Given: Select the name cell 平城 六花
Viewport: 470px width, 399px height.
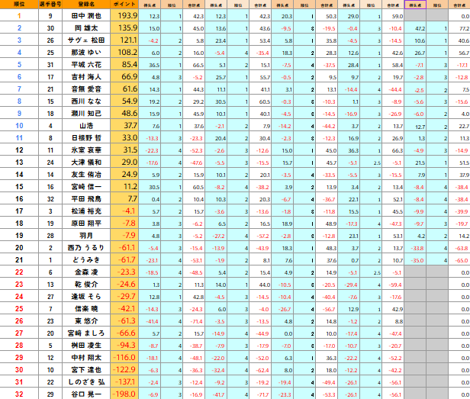Looking at the screenshot, I should point(86,64).
